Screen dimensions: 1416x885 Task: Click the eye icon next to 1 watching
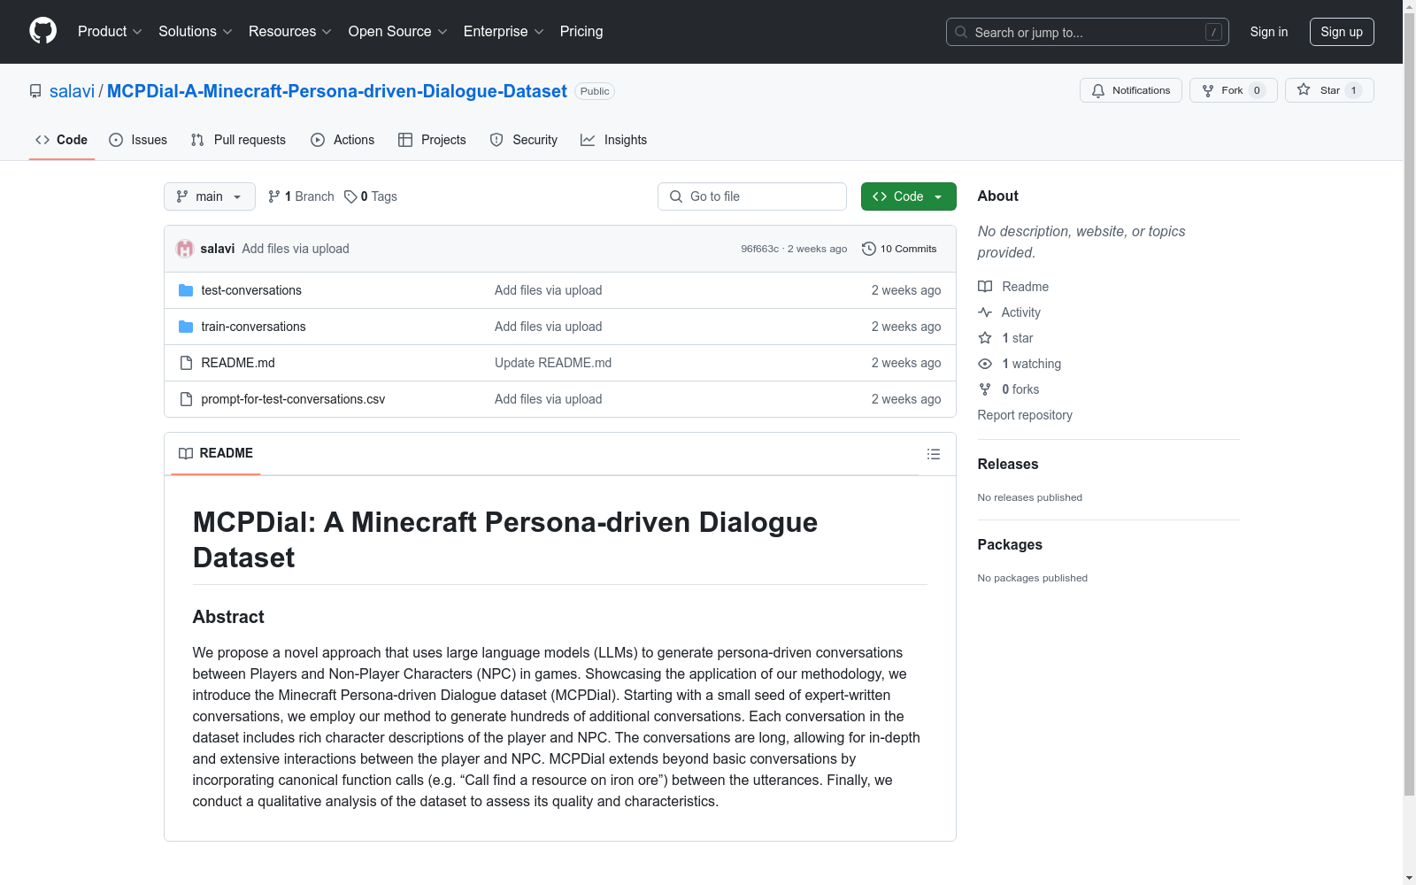coord(985,364)
